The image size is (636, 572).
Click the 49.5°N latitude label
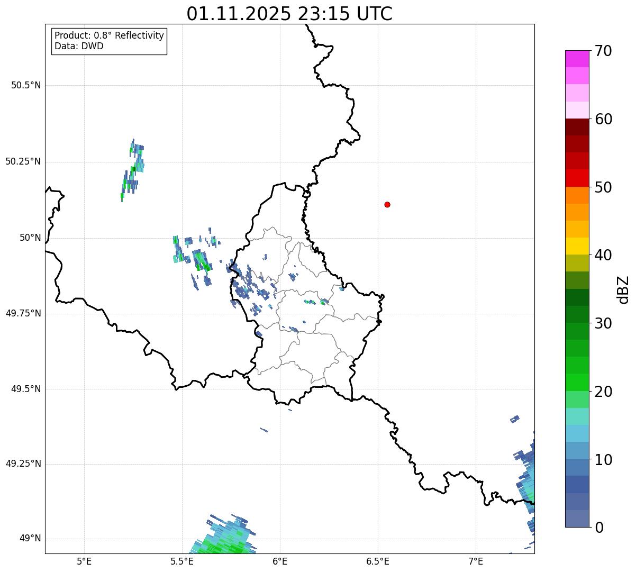coord(26,389)
